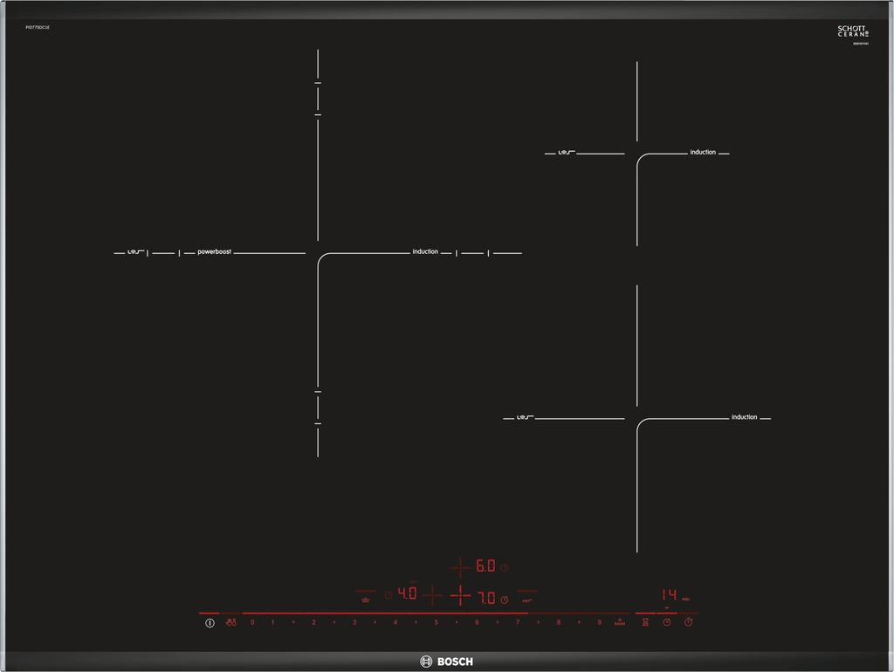Tap the 14 min timer display
The height and width of the screenshot is (672, 894).
(x=676, y=595)
